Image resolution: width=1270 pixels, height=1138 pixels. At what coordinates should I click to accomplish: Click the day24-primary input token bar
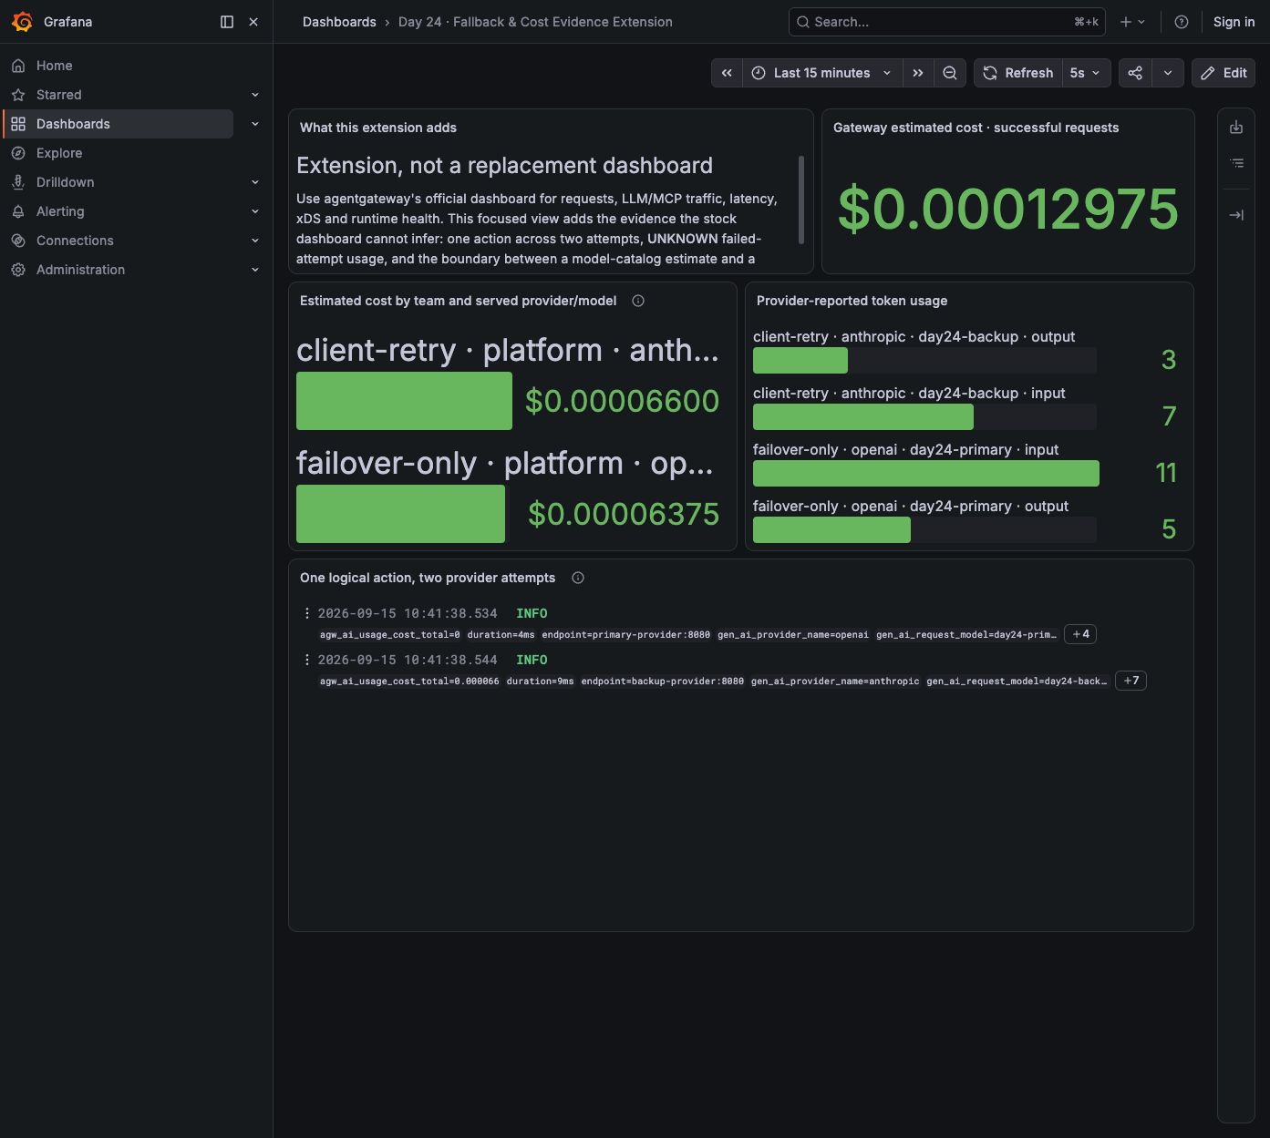[926, 474]
